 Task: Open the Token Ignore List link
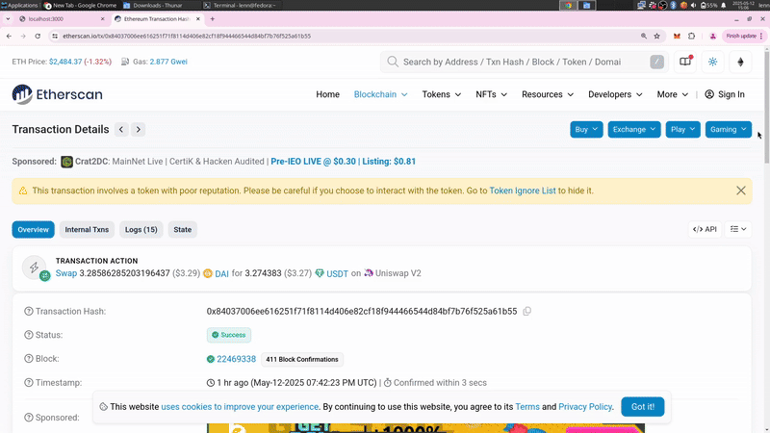523,191
